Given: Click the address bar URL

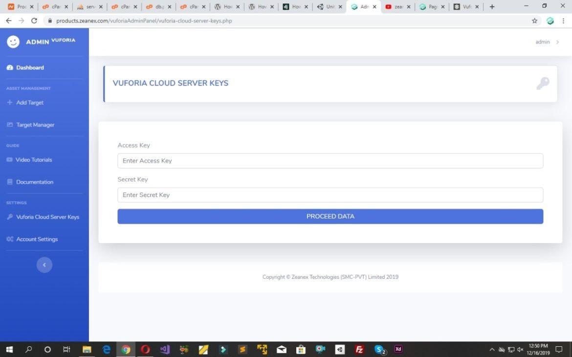Looking at the screenshot, I should 144,21.
